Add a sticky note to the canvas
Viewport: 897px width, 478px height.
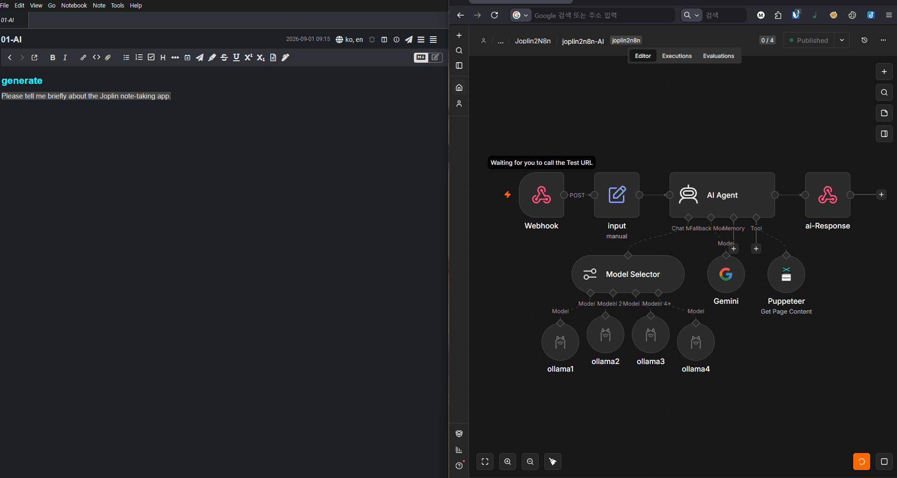pos(884,113)
